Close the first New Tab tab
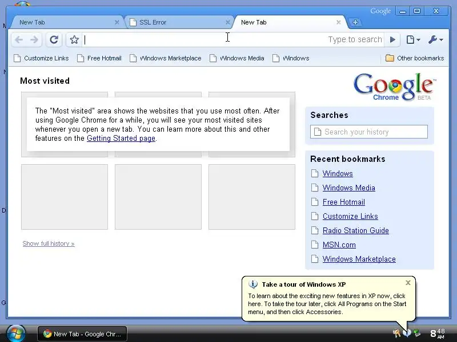The height and width of the screenshot is (342, 457). coord(117,22)
